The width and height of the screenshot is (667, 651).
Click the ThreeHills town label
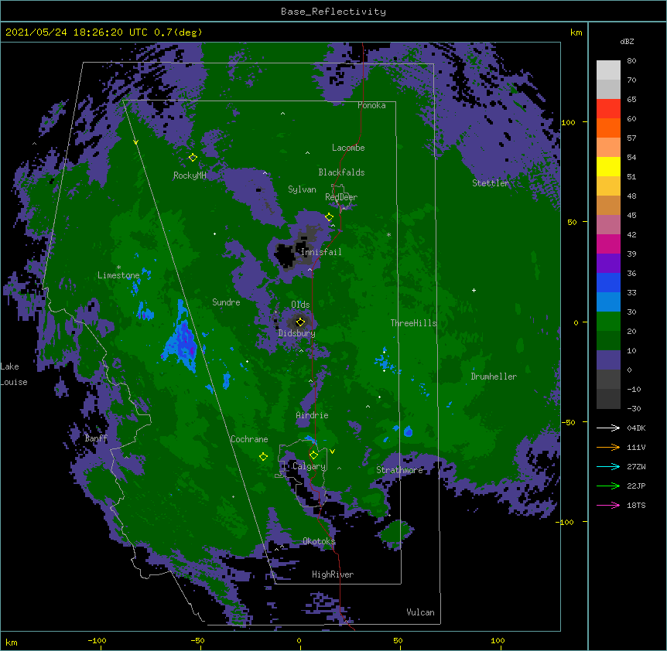(x=413, y=323)
